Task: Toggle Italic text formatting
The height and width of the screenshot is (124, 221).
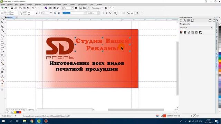Action: (x=107, y=13)
